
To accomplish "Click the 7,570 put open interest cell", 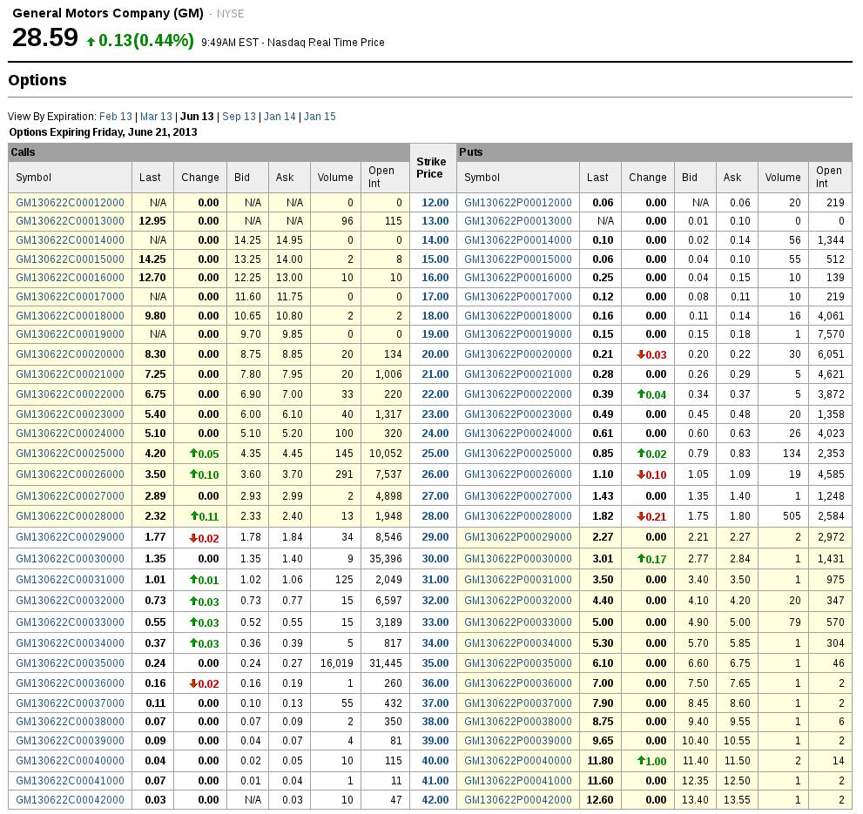I will tap(831, 334).
